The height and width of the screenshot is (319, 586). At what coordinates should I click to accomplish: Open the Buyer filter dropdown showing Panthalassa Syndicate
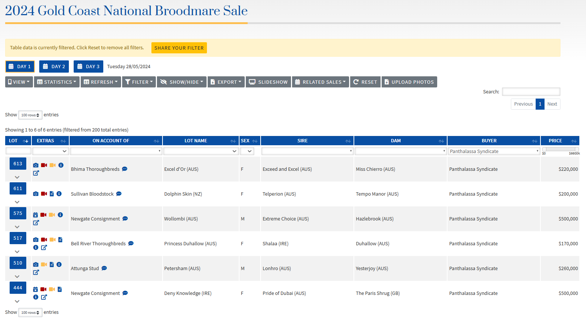pyautogui.click(x=493, y=151)
